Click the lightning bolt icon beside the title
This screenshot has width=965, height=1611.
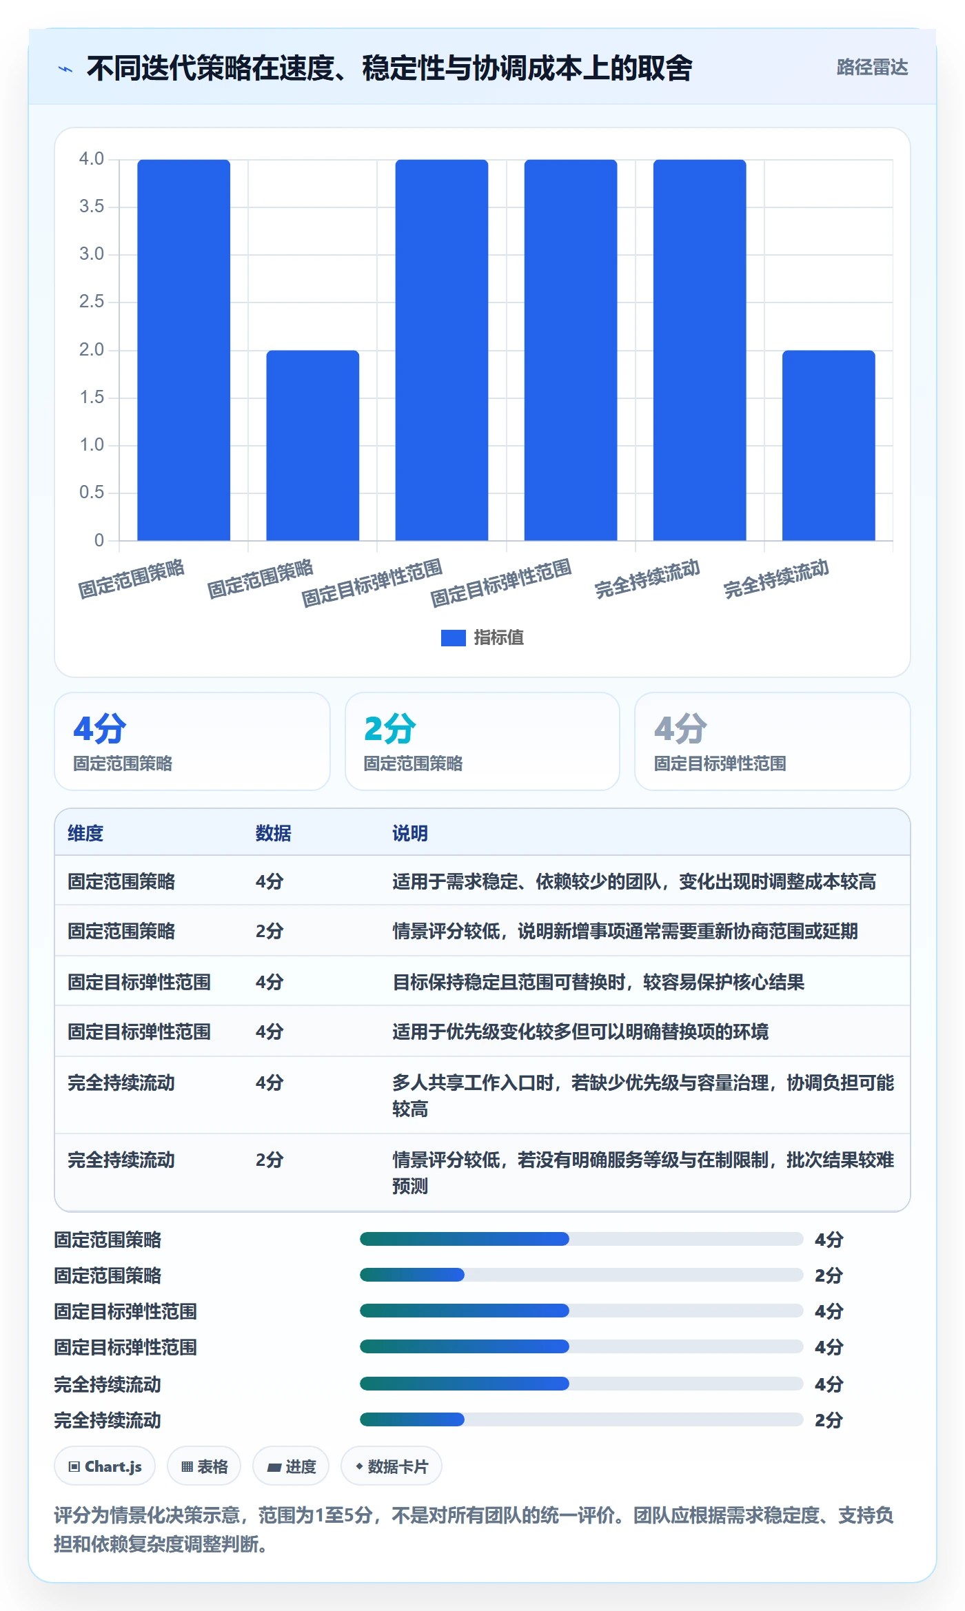[65, 69]
